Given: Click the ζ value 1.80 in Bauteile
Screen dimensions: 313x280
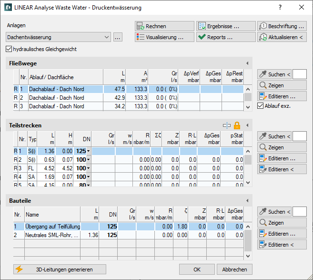Looking at the screenshot, I should (181, 227).
